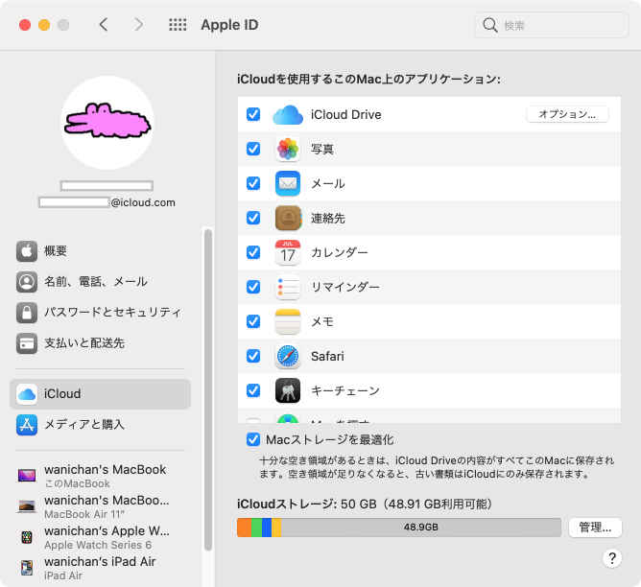Click the @icloud.com email address text

143,202
